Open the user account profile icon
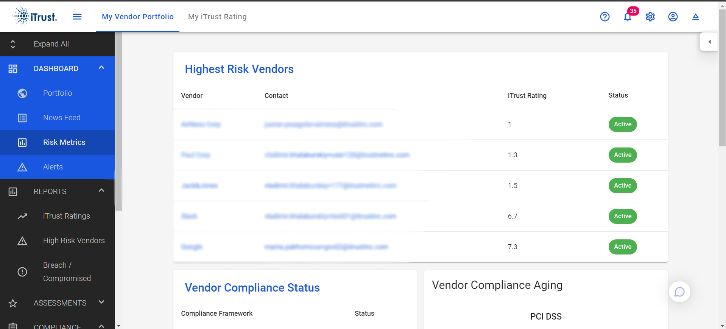Screen dimensions: 726x329 (x=673, y=17)
